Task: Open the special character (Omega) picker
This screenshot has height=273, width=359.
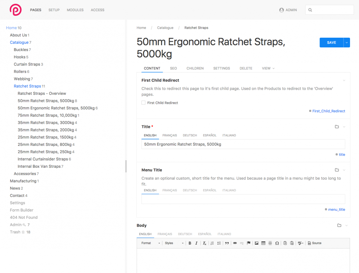Action: (277, 243)
